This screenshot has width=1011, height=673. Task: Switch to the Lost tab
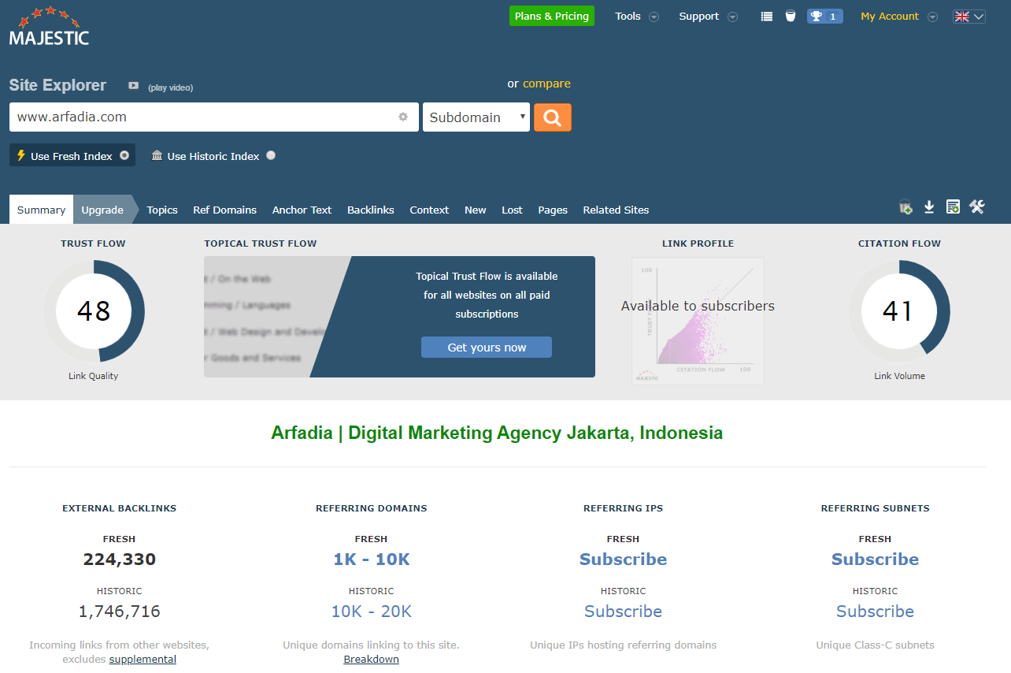[513, 210]
